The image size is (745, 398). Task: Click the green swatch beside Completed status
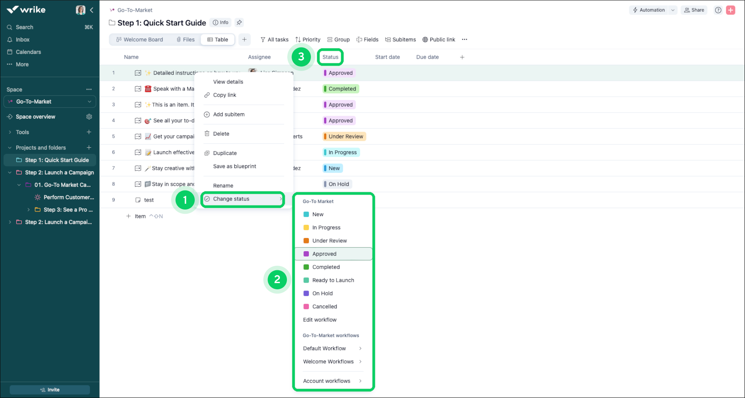tap(306, 267)
